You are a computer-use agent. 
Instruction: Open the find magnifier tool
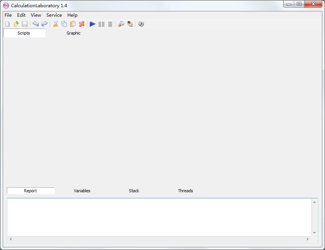click(x=121, y=24)
